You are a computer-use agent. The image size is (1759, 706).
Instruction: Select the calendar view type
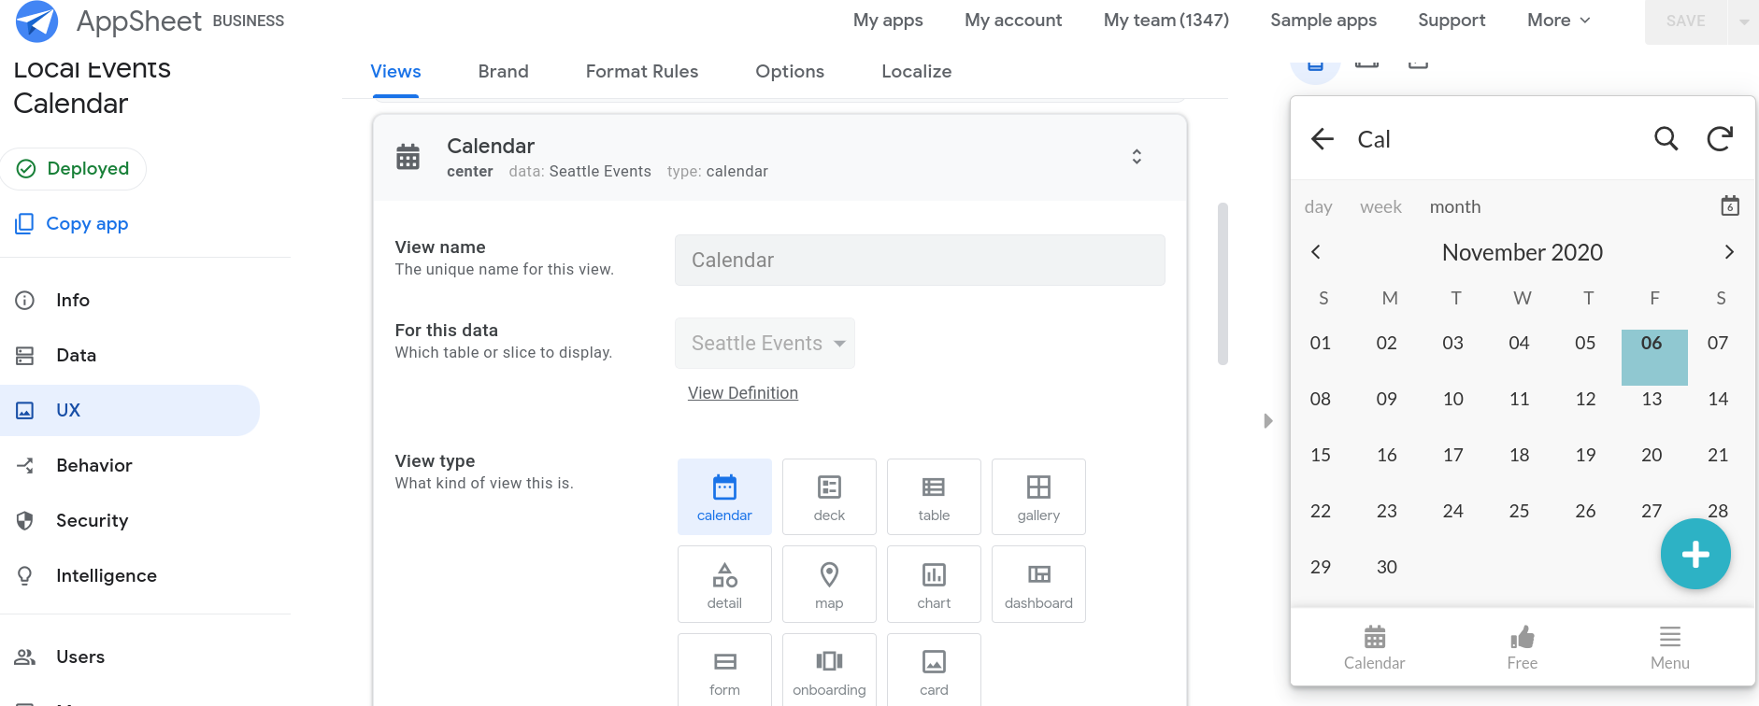pyautogui.click(x=724, y=497)
